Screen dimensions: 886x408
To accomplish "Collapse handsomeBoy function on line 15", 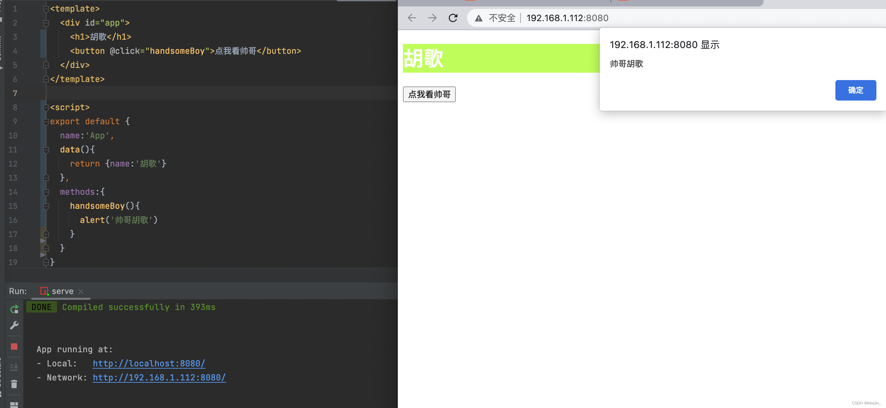I will click(x=46, y=206).
